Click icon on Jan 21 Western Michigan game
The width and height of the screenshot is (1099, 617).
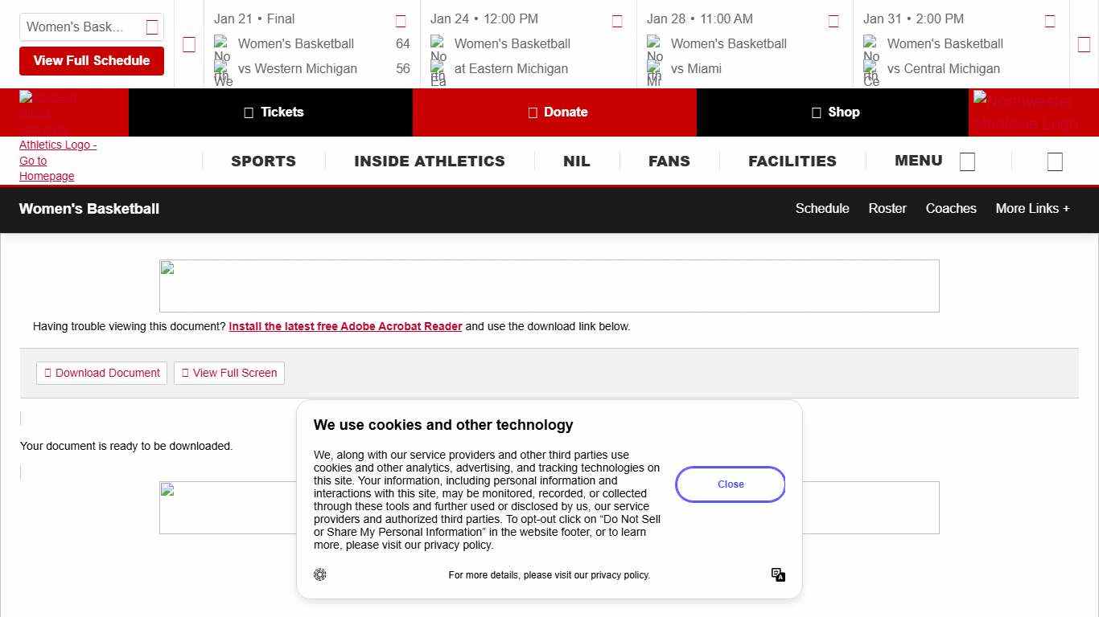coord(401,22)
